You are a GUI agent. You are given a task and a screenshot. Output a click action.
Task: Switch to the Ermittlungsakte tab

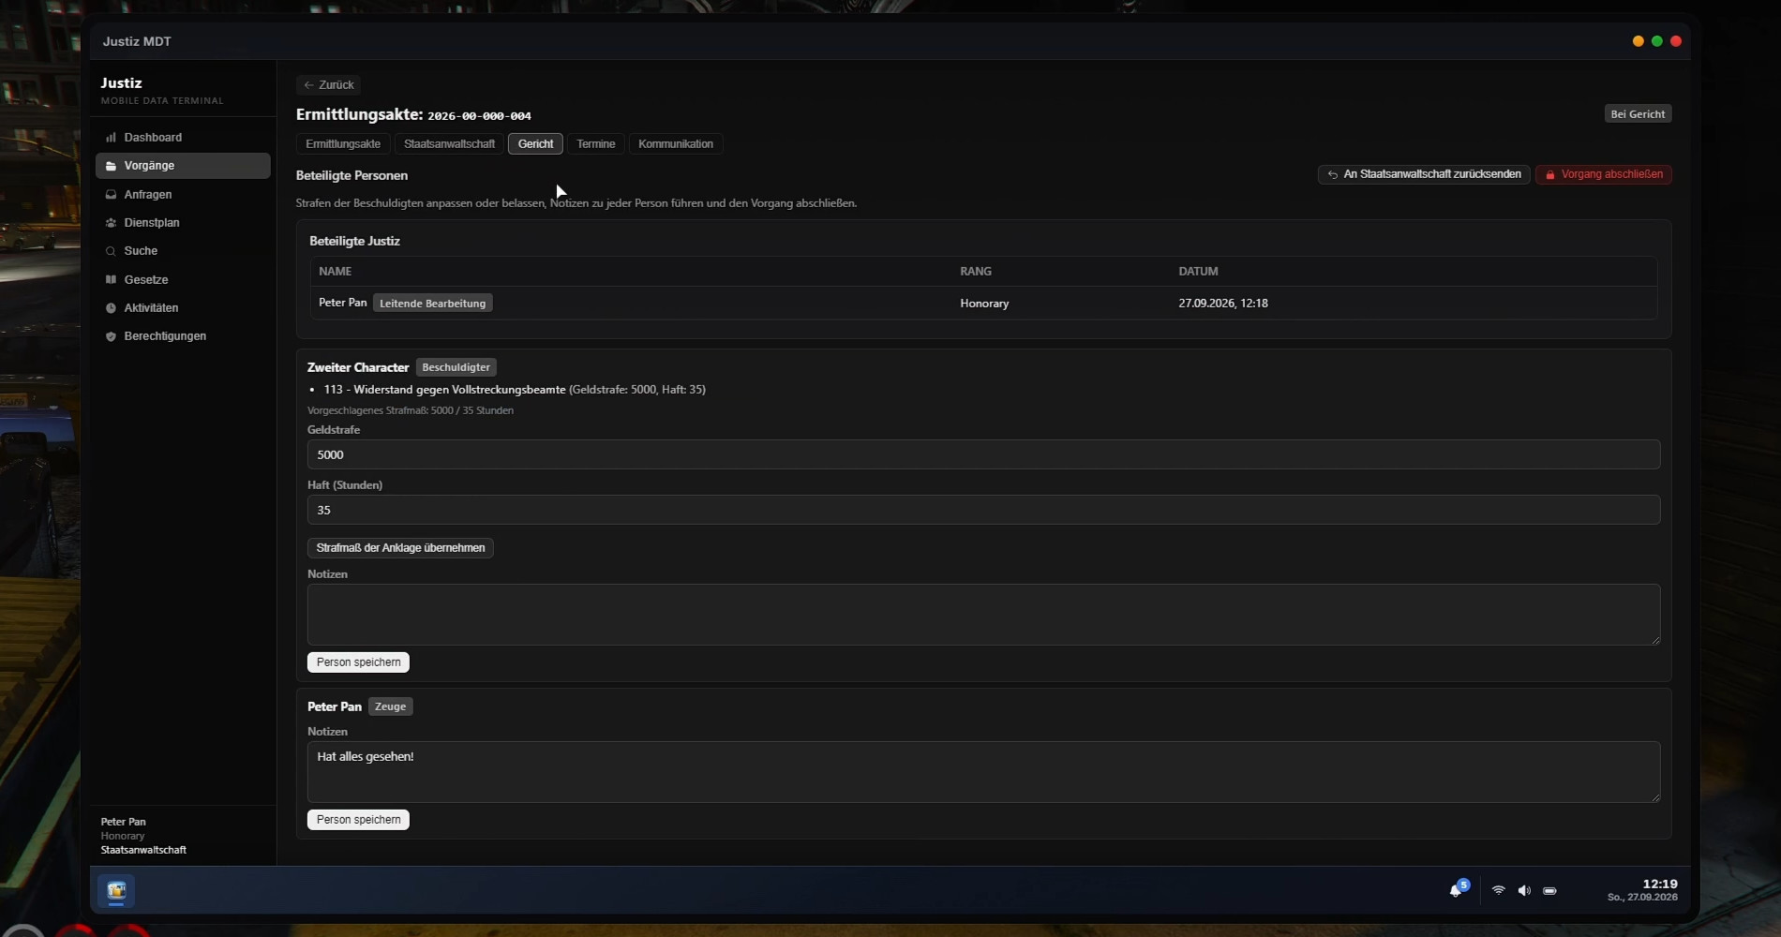tap(343, 143)
